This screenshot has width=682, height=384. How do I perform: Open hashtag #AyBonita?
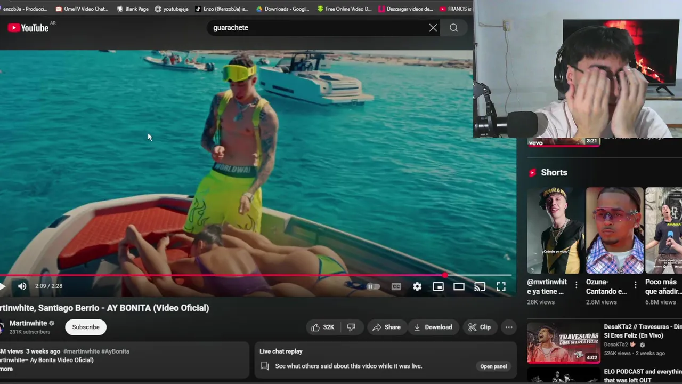(116, 351)
